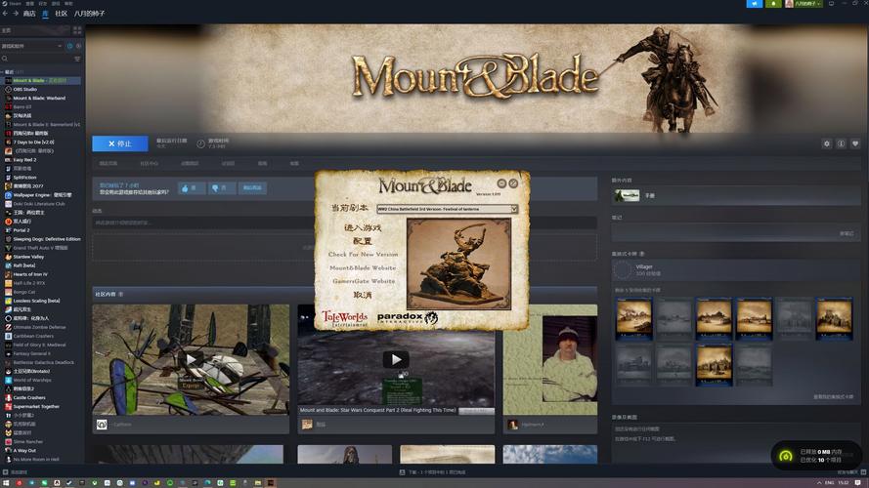
Task: Click the thumbs-up recommend button
Action: pos(191,187)
